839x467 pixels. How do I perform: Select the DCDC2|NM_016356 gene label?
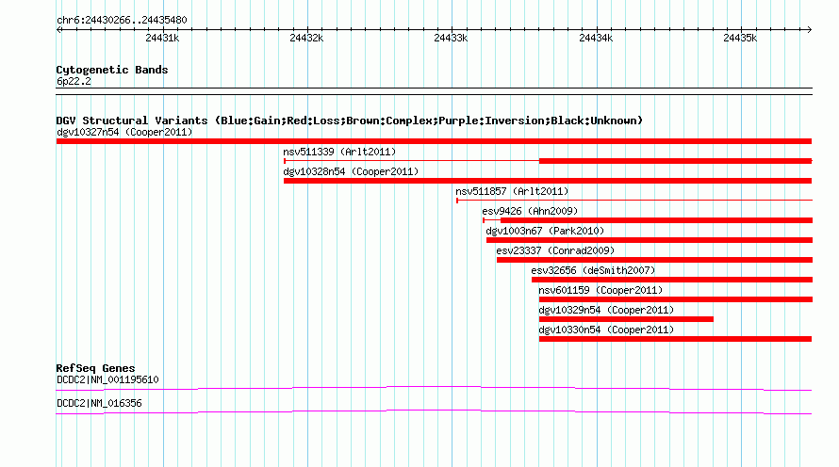click(x=100, y=404)
